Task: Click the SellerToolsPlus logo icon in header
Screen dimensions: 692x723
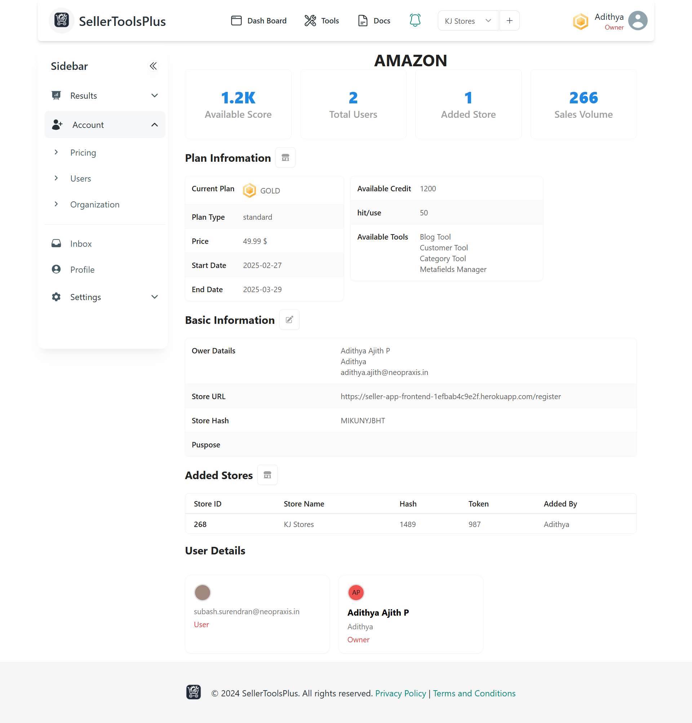Action: pyautogui.click(x=61, y=21)
